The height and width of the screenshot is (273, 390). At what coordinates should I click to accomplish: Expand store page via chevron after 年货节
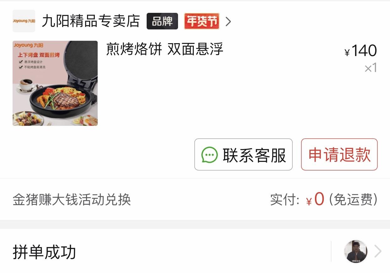(x=228, y=21)
